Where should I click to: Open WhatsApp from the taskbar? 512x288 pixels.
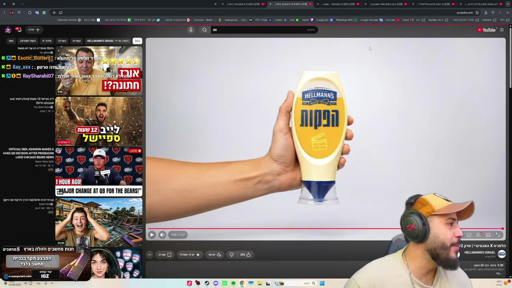(x=224, y=283)
